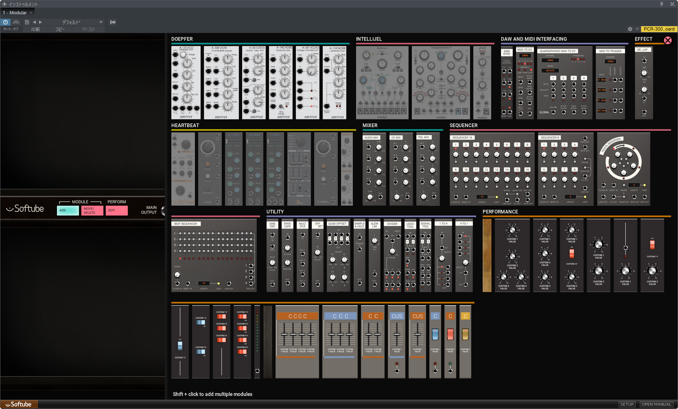Click the sidechain routing arrow icon
Viewport: 678px width, 409px height.
click(113, 22)
